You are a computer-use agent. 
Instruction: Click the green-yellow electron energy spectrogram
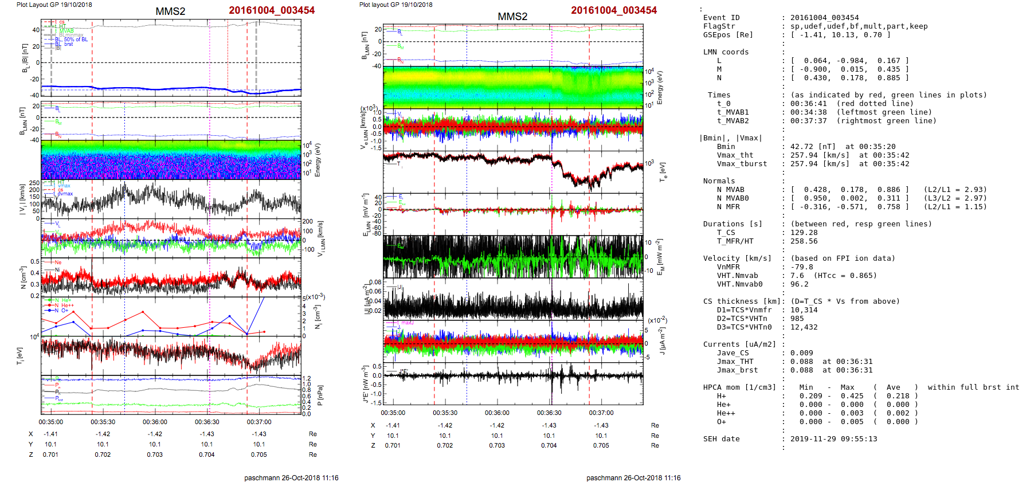513,87
